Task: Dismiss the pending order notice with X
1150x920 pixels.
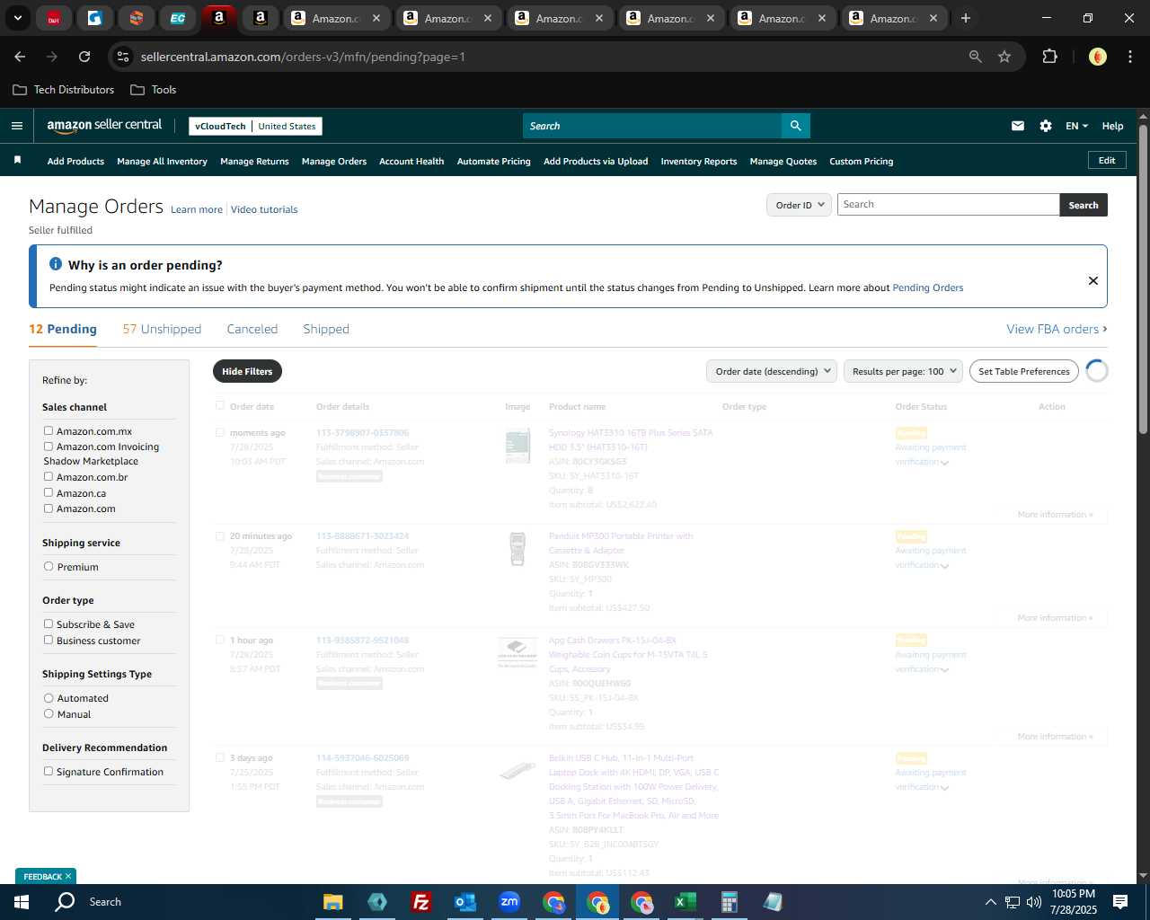Action: tap(1093, 280)
